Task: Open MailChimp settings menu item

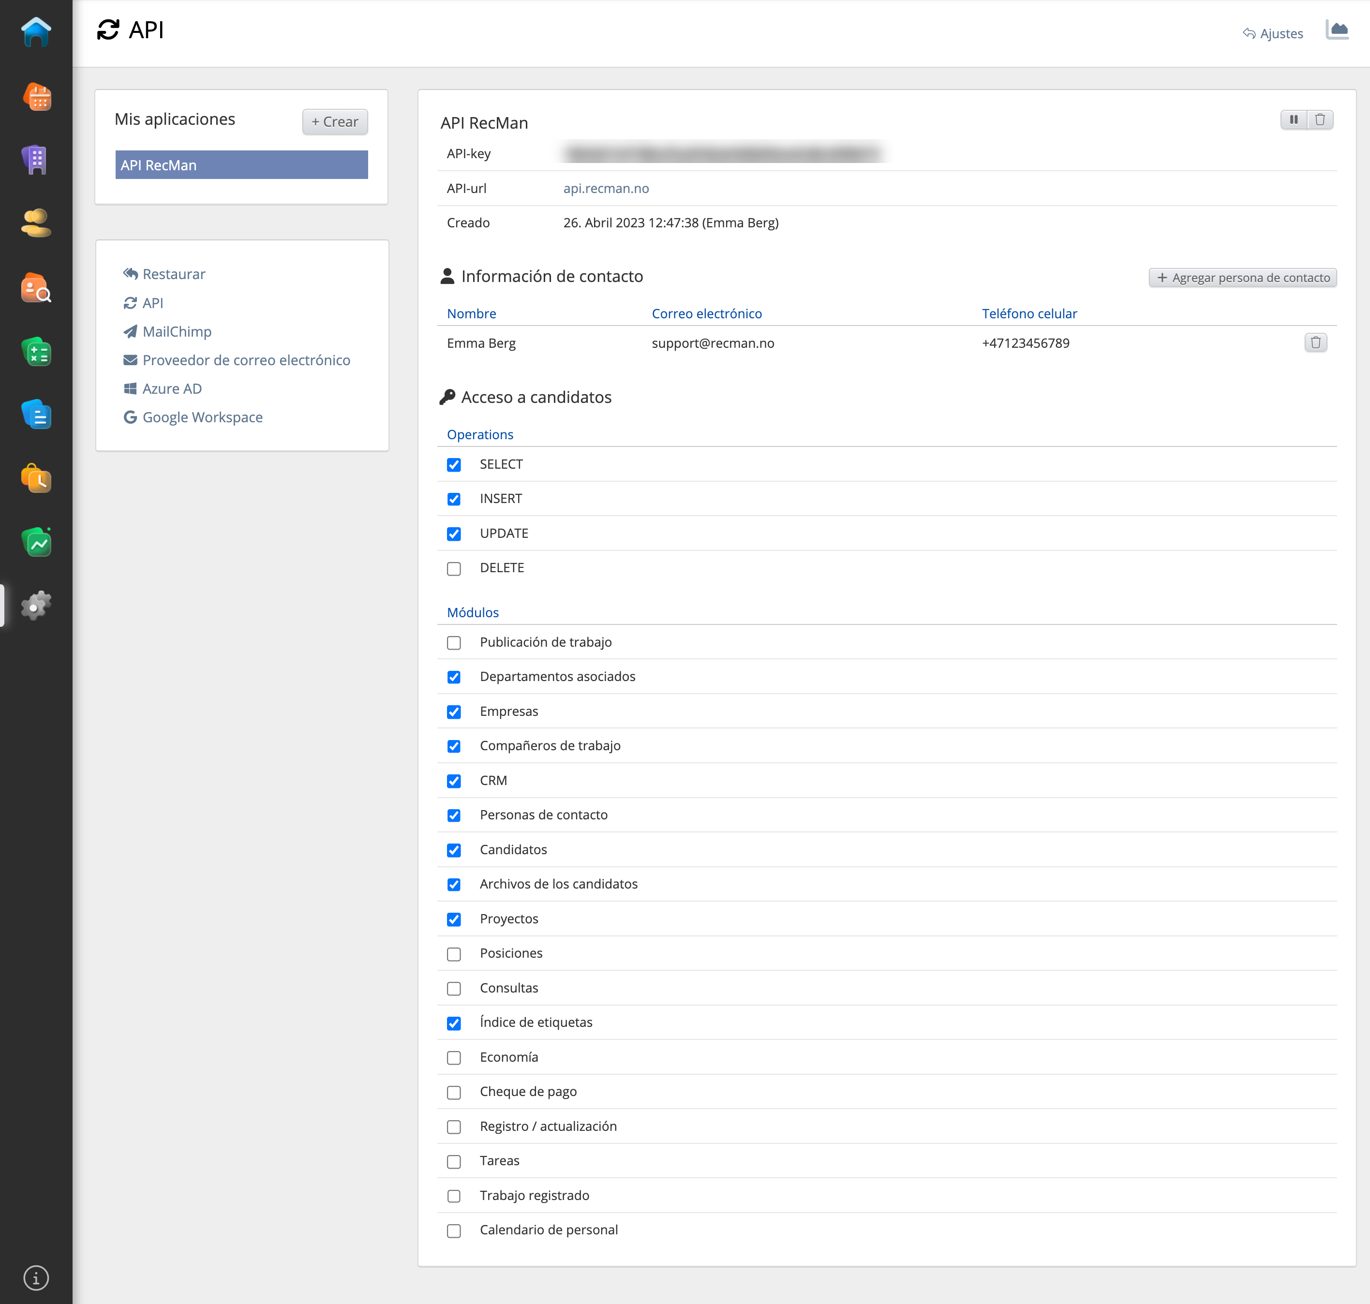Action: pos(177,331)
